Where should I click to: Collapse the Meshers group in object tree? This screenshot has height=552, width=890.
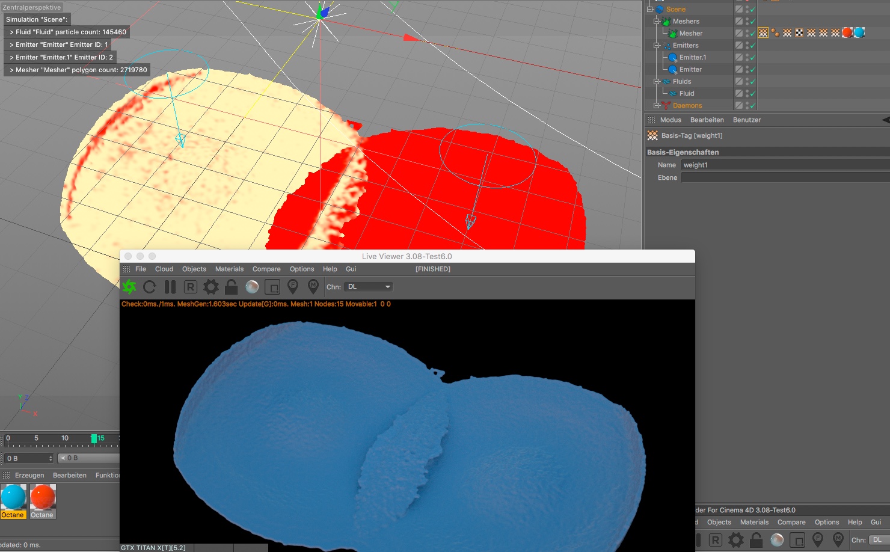pyautogui.click(x=657, y=21)
